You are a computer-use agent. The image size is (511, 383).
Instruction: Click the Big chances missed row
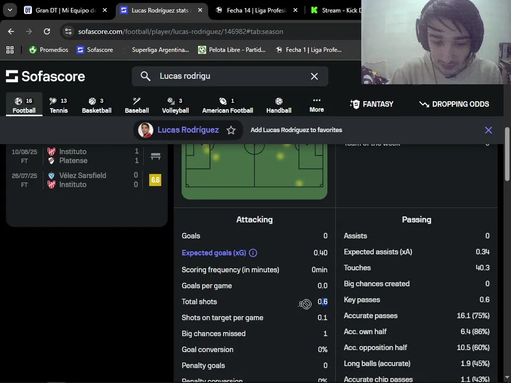coord(254,334)
